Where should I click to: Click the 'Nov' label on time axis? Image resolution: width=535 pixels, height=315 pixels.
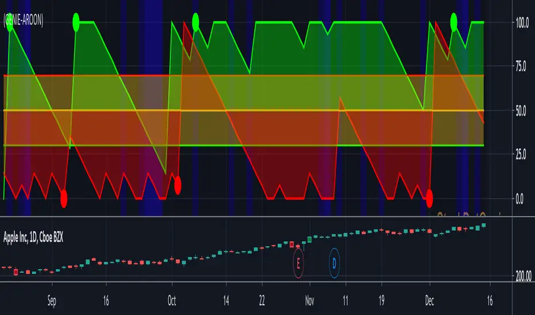tap(309, 301)
